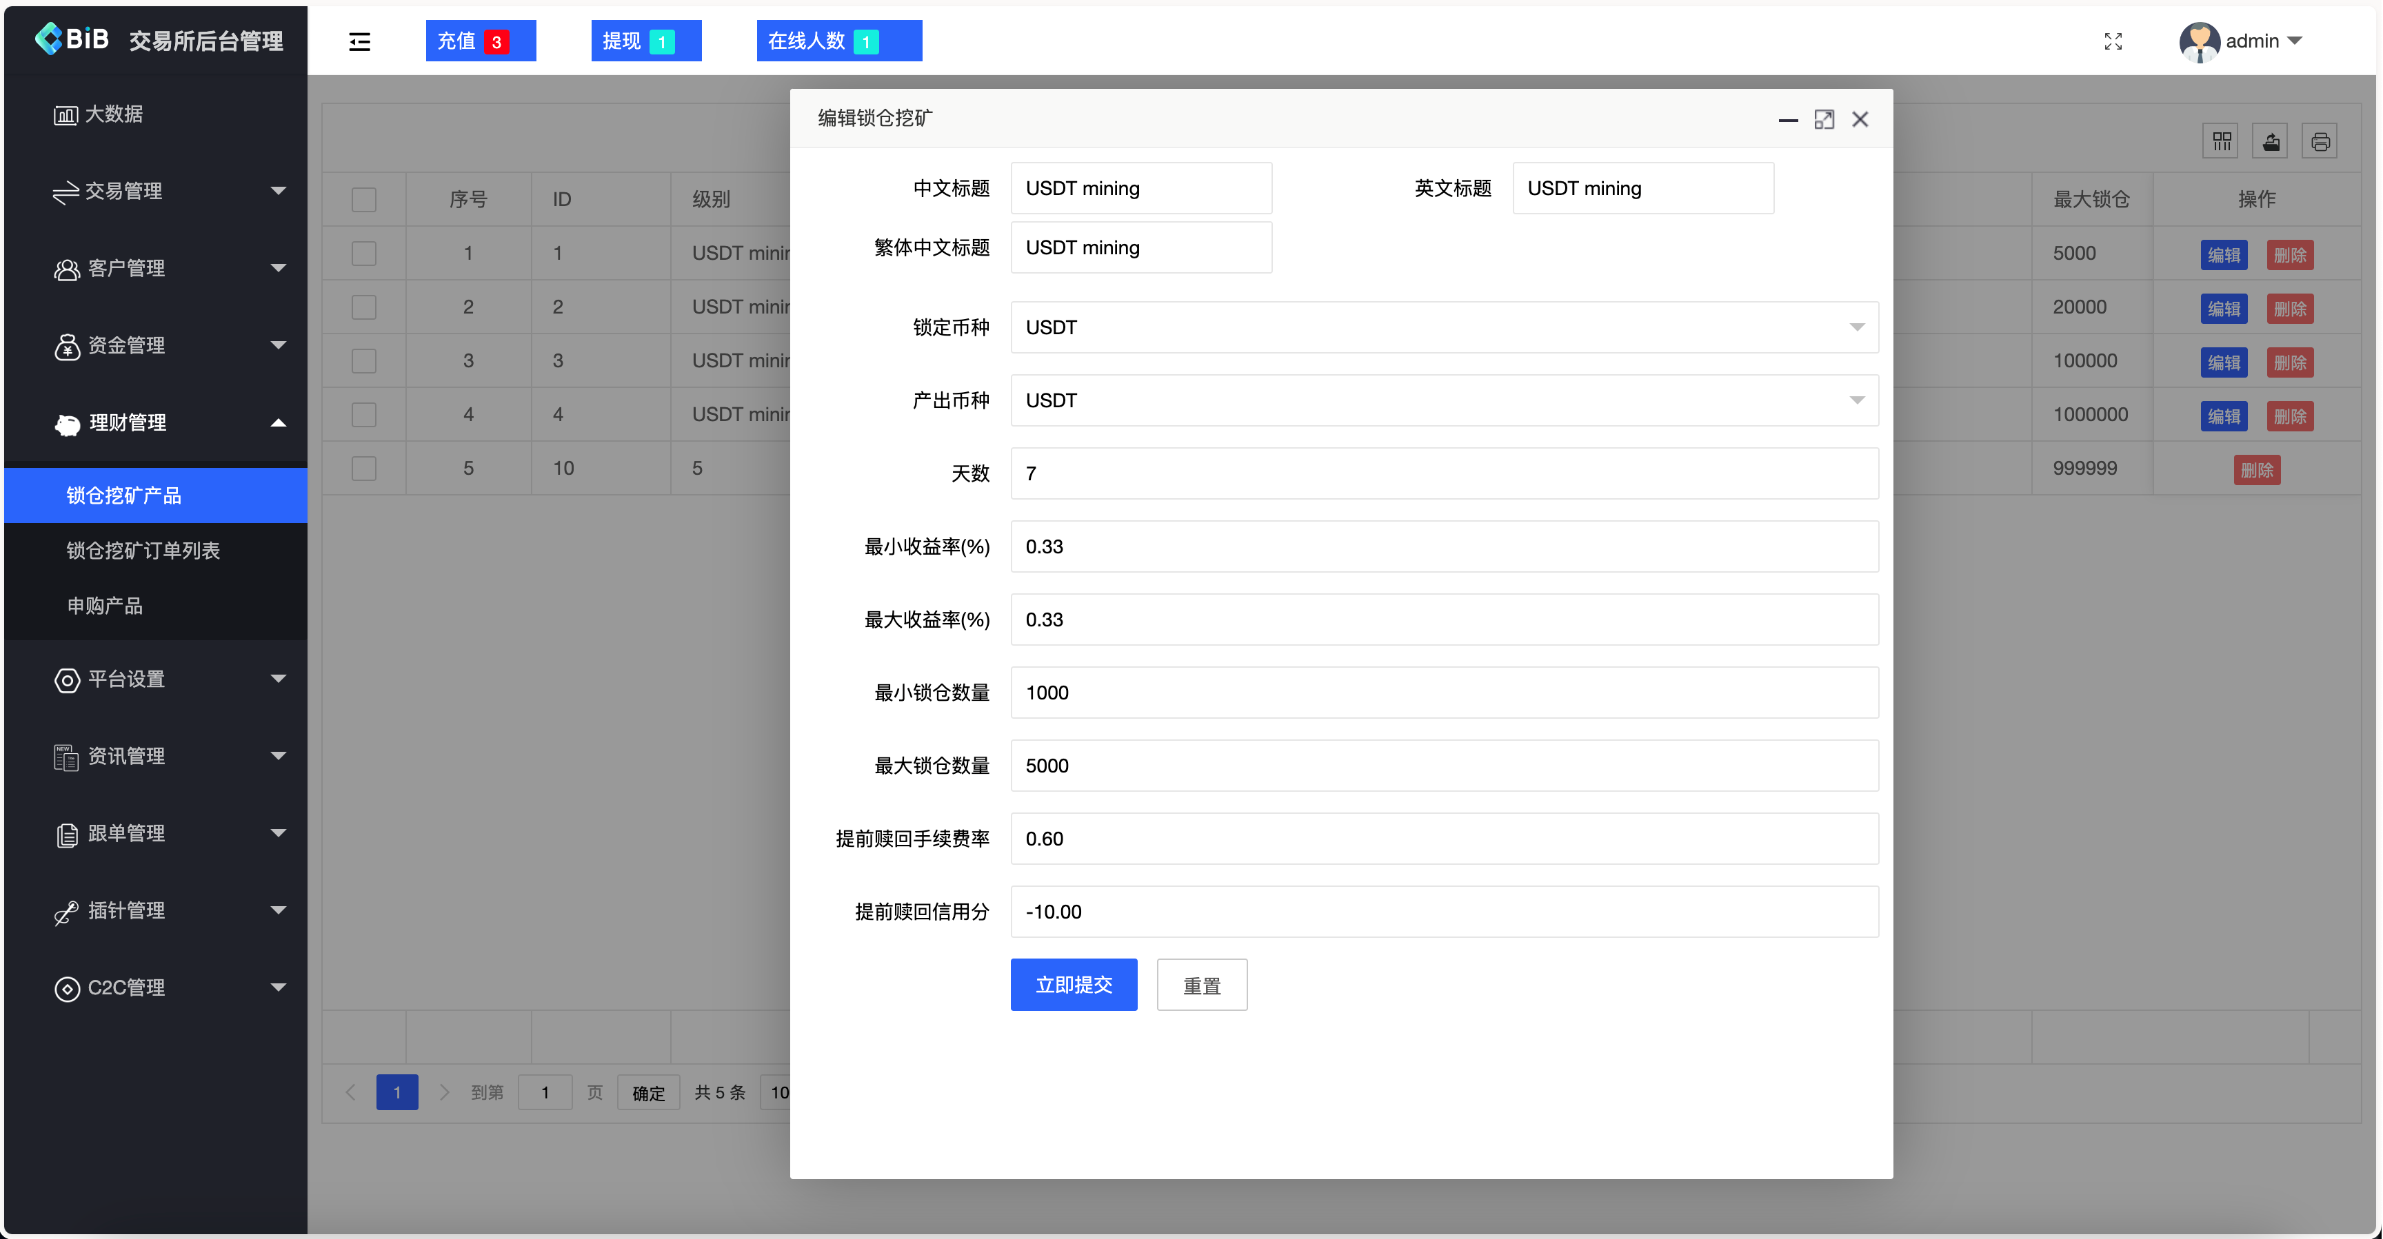Click the fullscreen expand icon in top bar
This screenshot has width=2383, height=1239.
(2113, 41)
